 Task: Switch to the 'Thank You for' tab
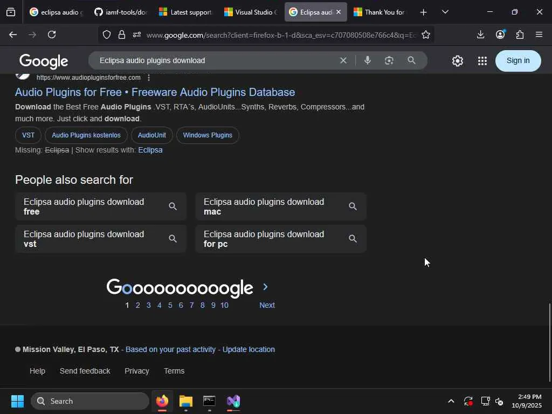pos(380,12)
